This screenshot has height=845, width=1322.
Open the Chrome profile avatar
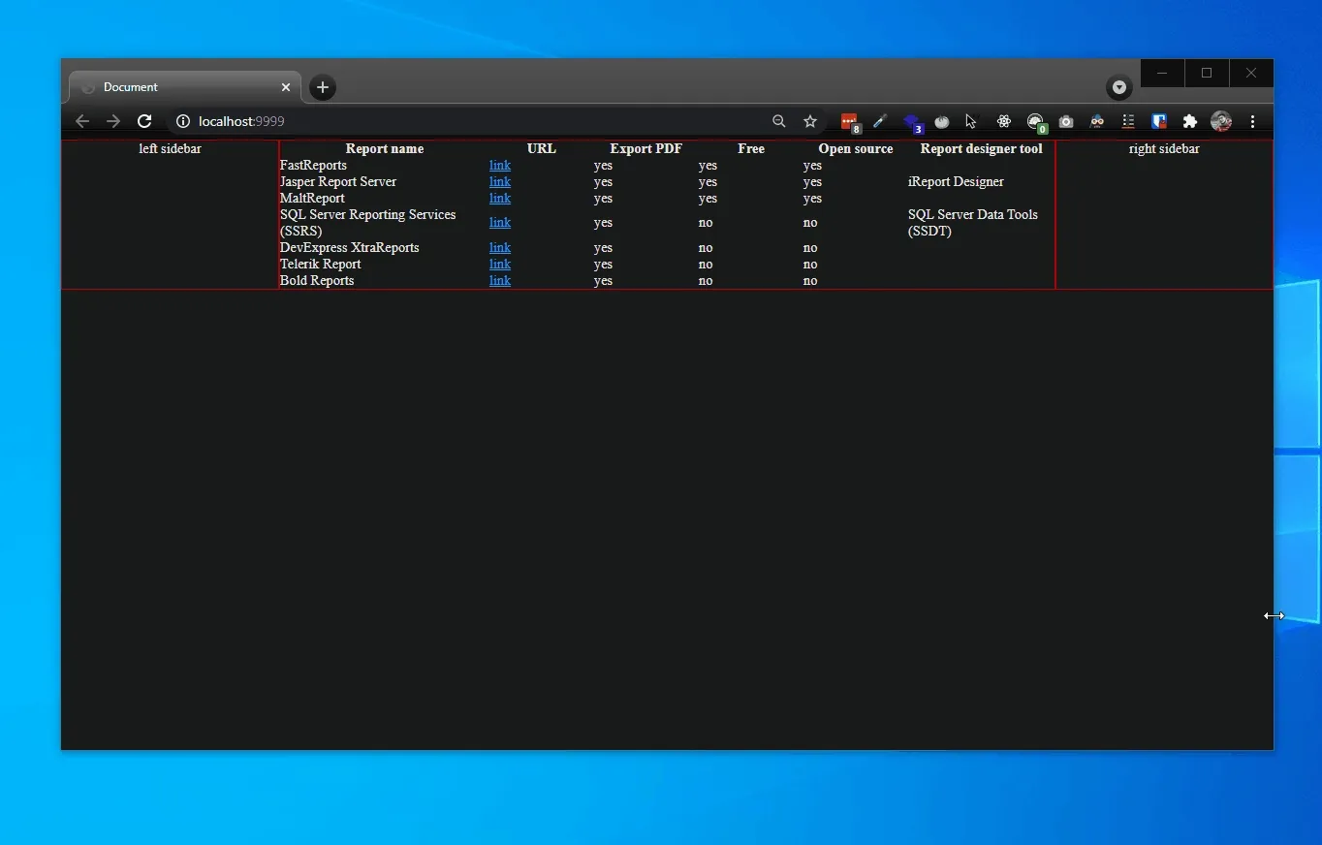point(1221,121)
